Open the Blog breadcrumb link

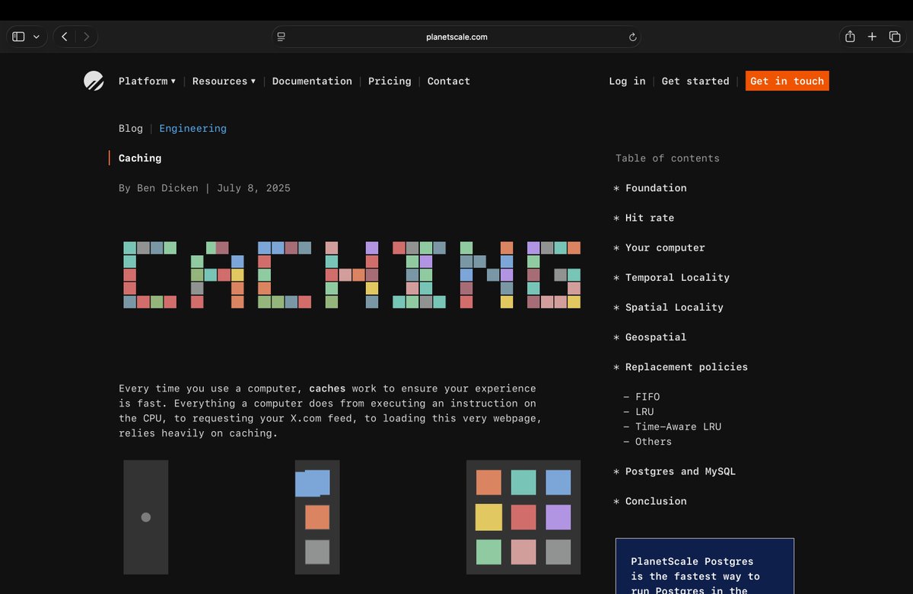click(131, 128)
